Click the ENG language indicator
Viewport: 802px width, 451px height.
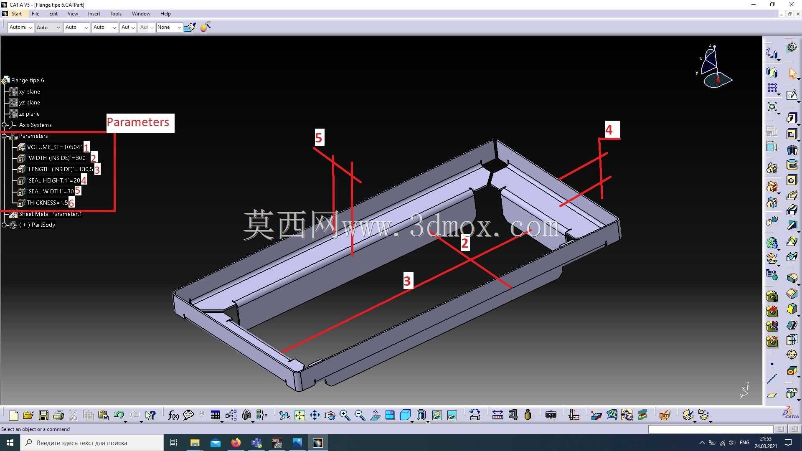pyautogui.click(x=744, y=443)
